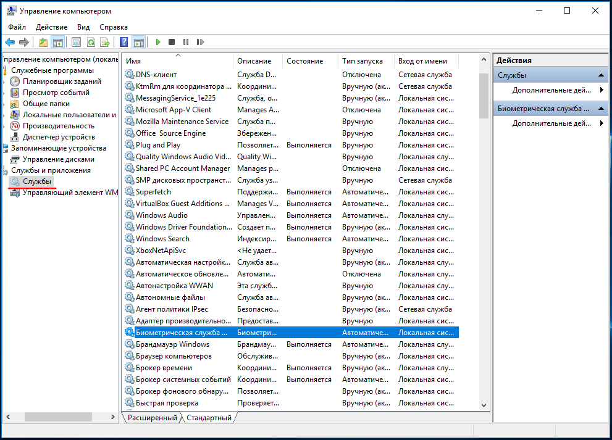Select Запоминающие устройства in the tree
Screen dimensions: 612x440
59,148
